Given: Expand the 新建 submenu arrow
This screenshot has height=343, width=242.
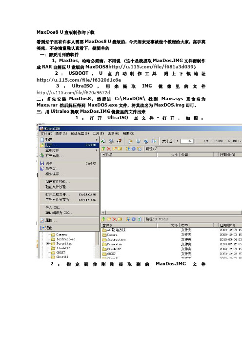Looking at the screenshot, I should pos(97,140).
